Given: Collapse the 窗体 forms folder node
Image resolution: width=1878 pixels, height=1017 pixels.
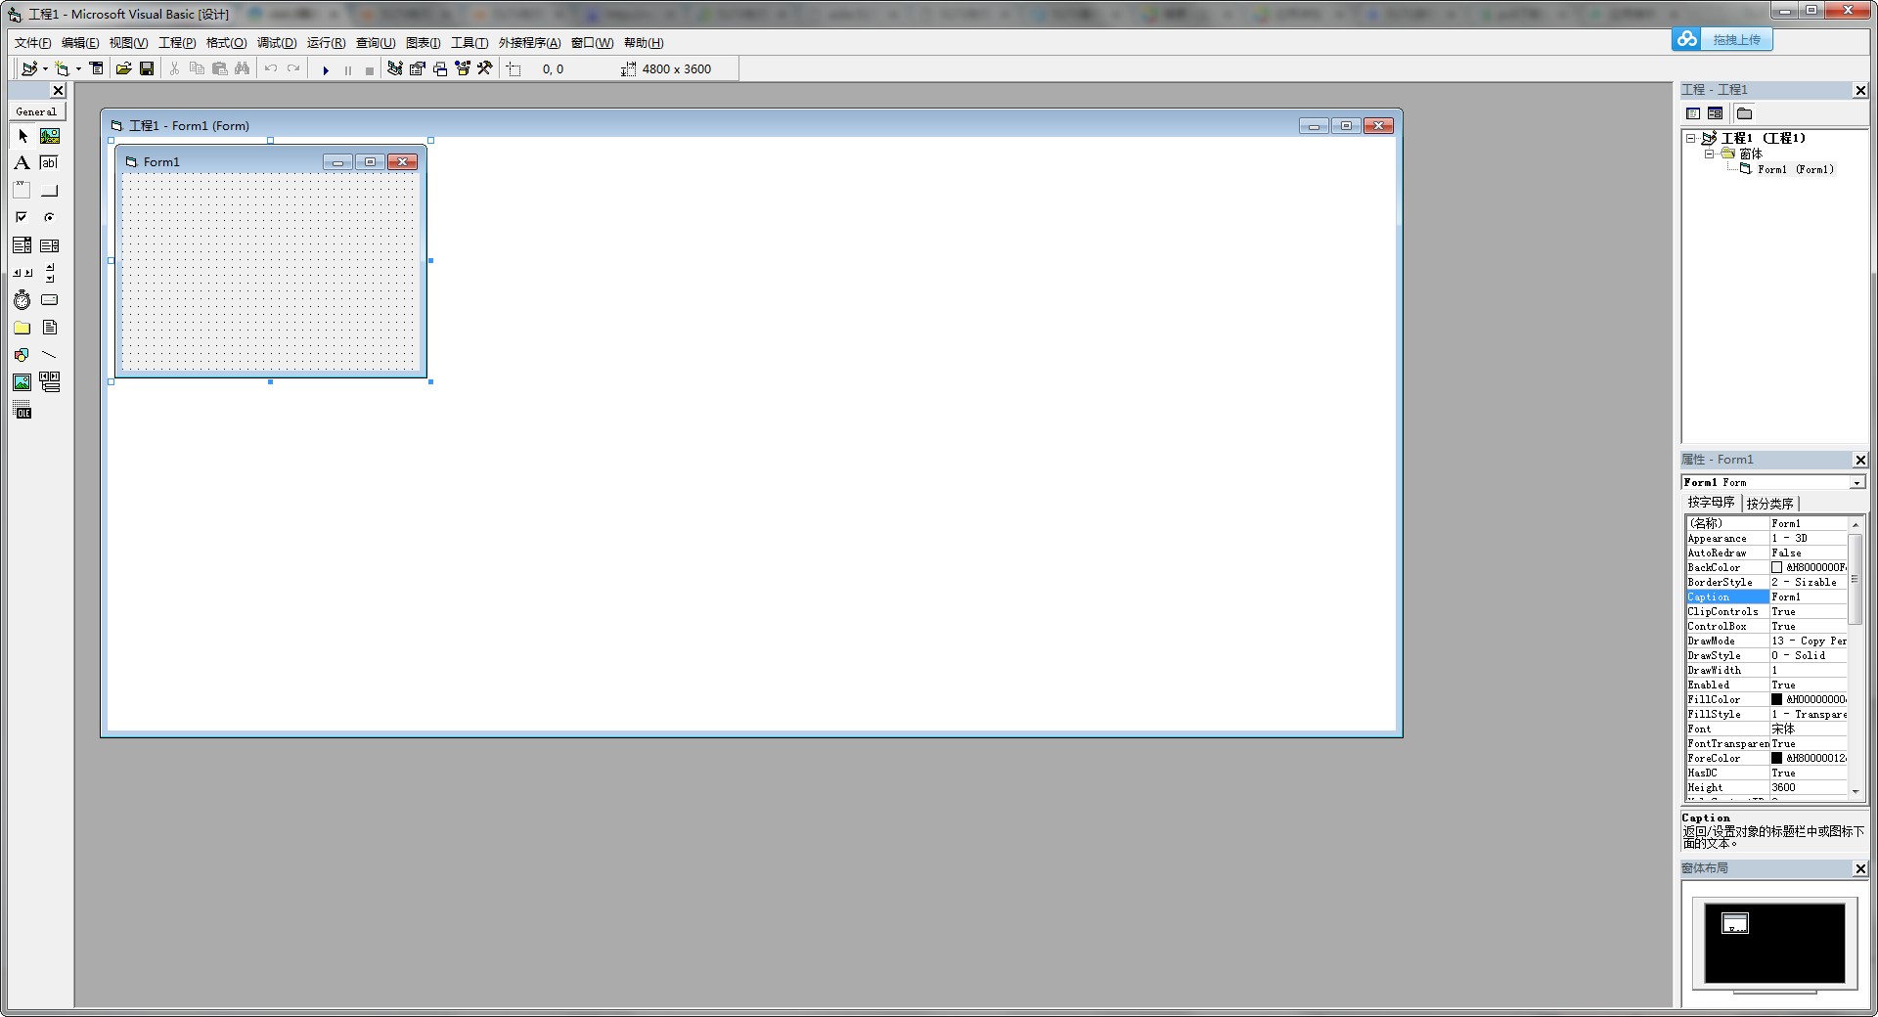Looking at the screenshot, I should tap(1709, 154).
